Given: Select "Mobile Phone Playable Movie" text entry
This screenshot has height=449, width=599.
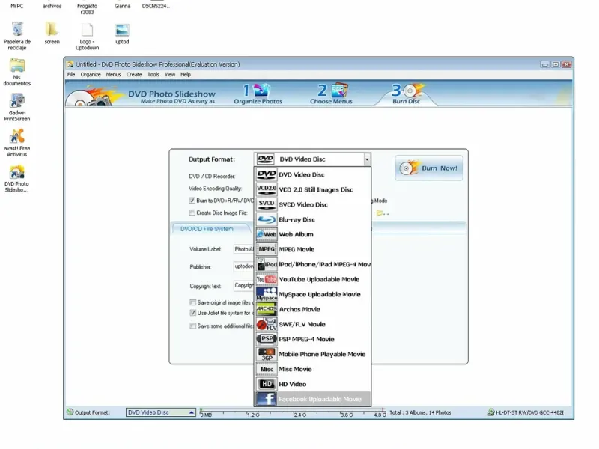Looking at the screenshot, I should (322, 354).
